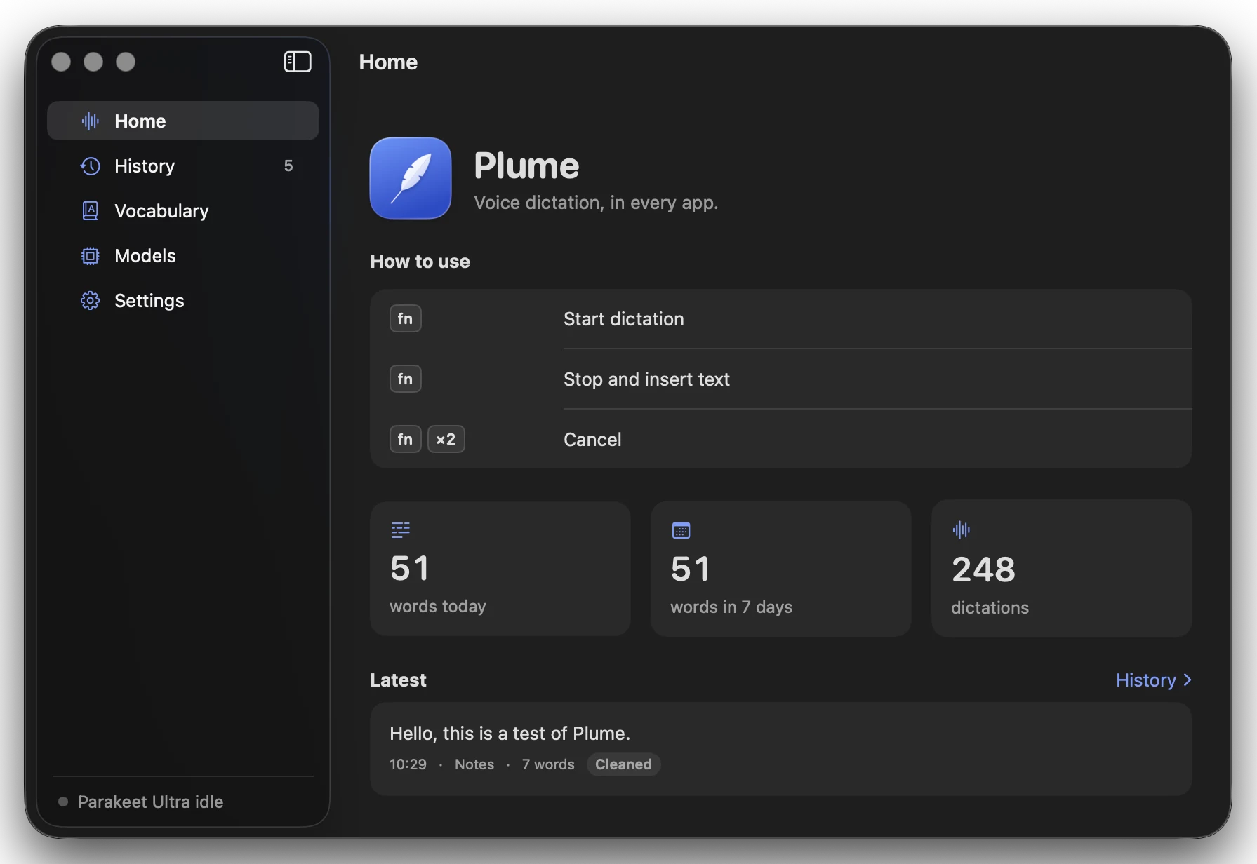The image size is (1257, 864).
Task: Click the Plume feather app icon
Action: [x=411, y=178]
